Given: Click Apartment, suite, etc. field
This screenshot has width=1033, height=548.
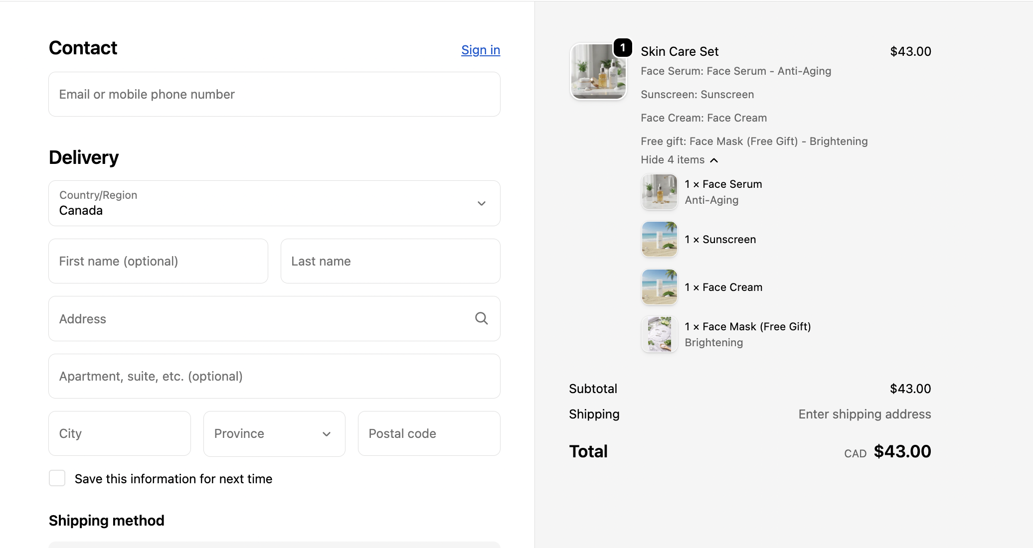Looking at the screenshot, I should click(x=274, y=376).
